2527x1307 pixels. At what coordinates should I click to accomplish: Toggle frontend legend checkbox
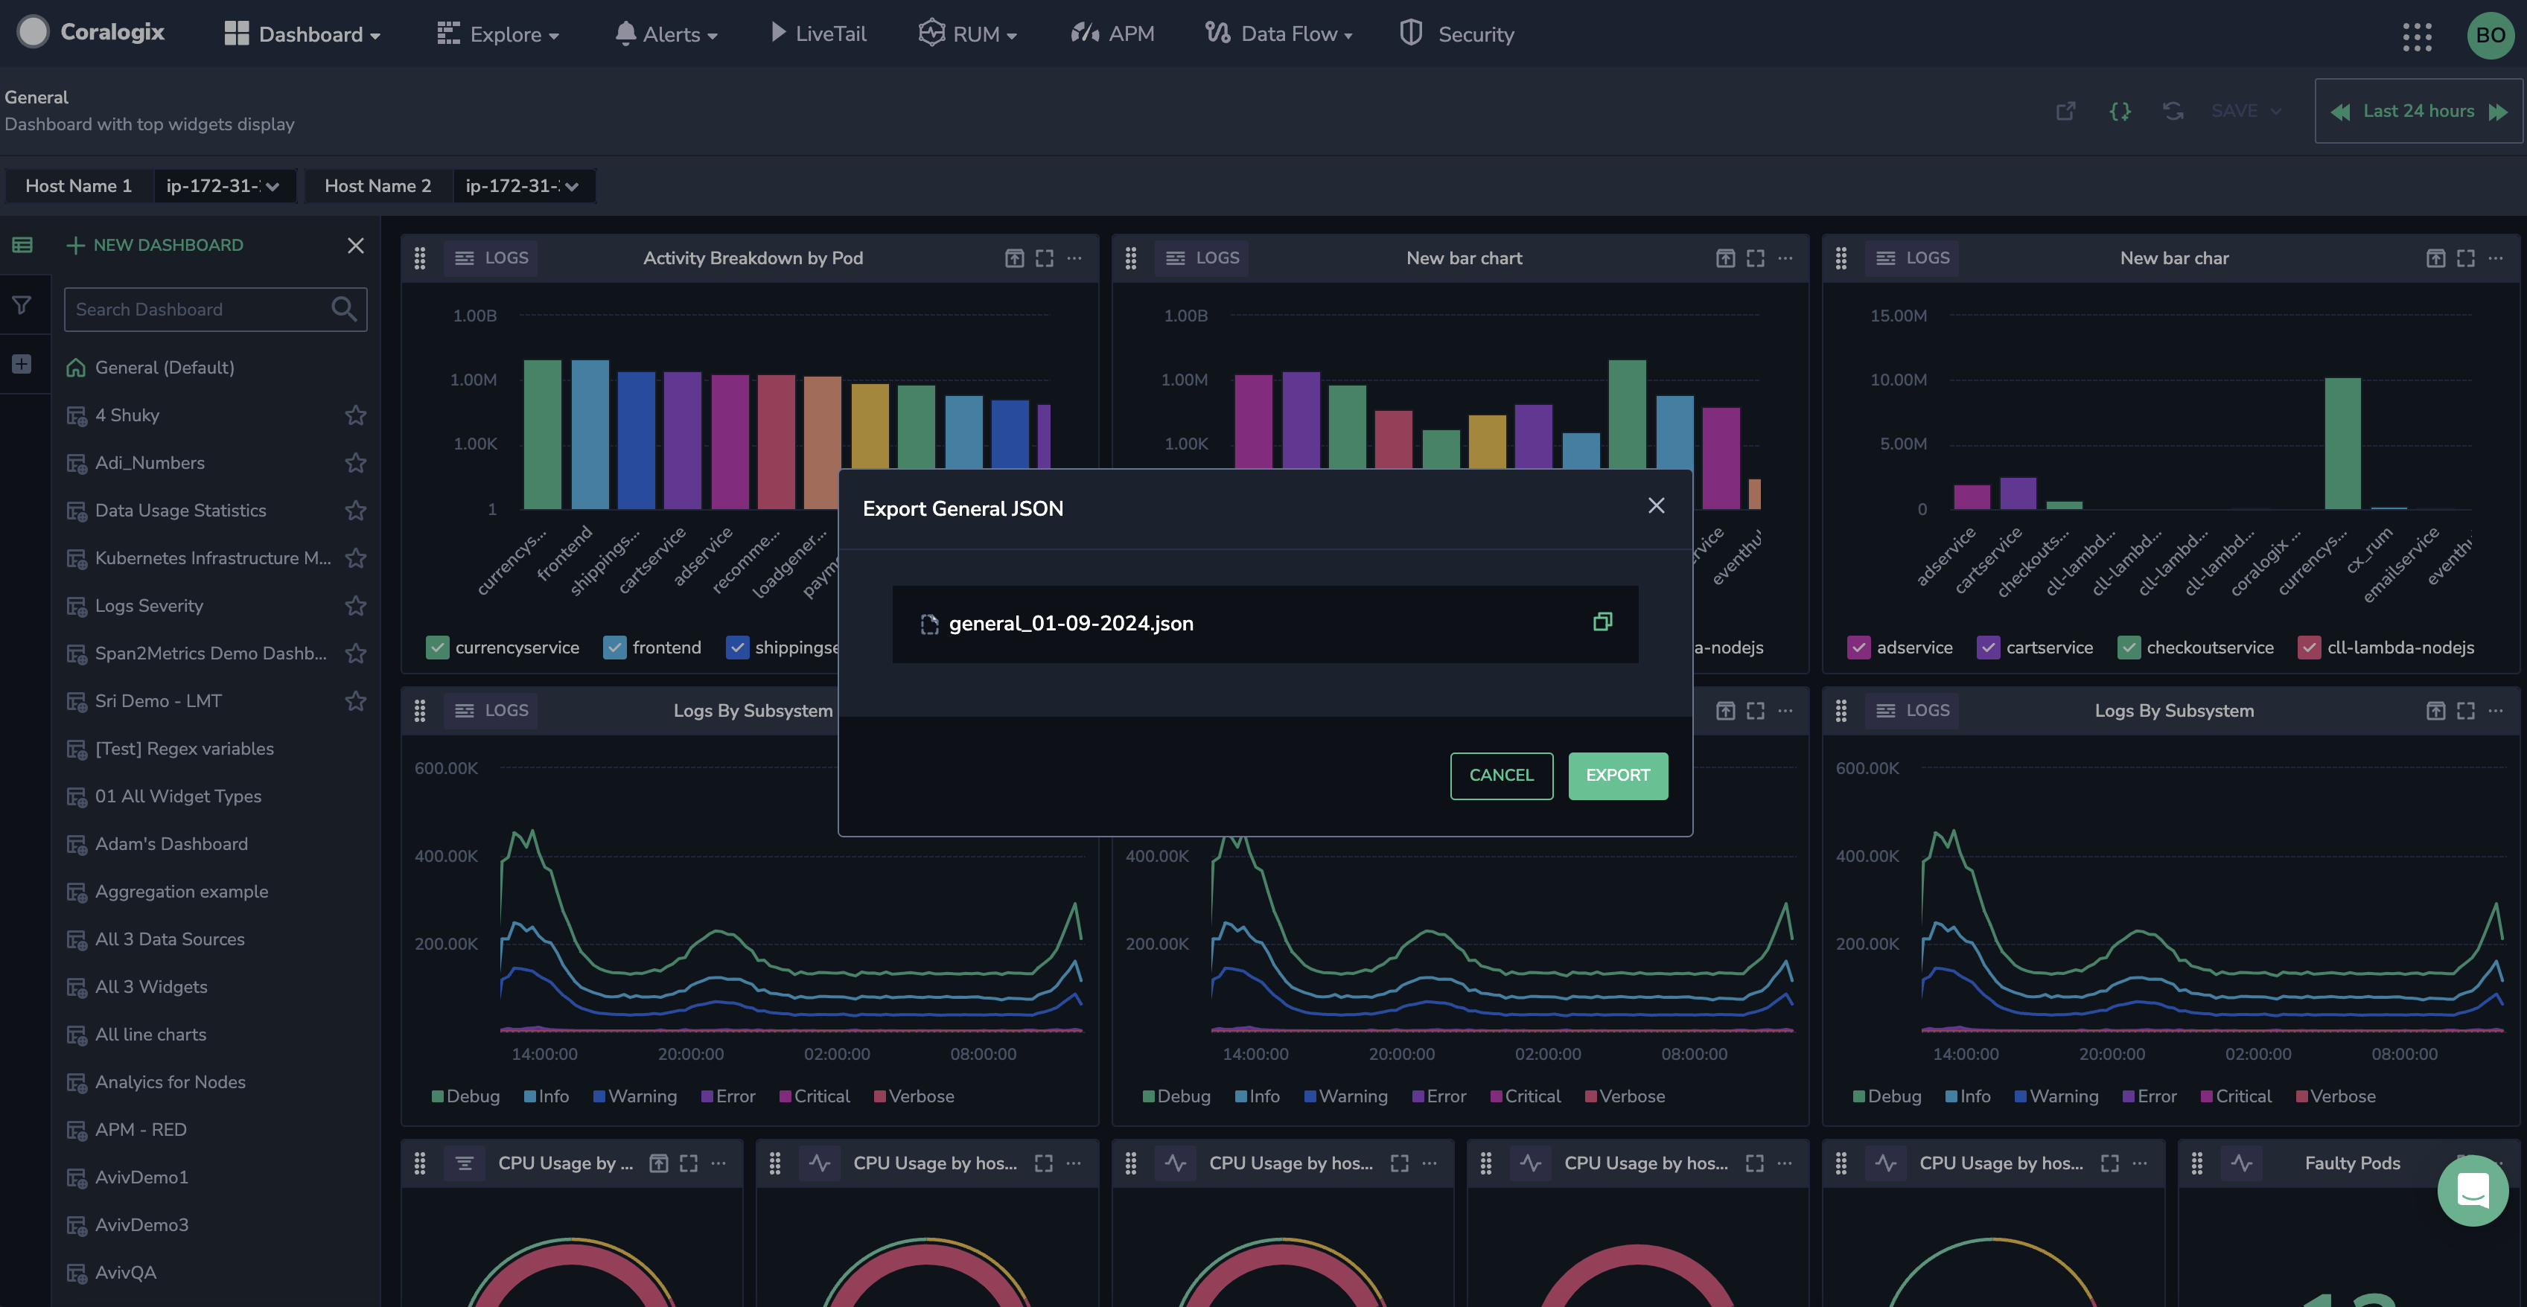[614, 647]
